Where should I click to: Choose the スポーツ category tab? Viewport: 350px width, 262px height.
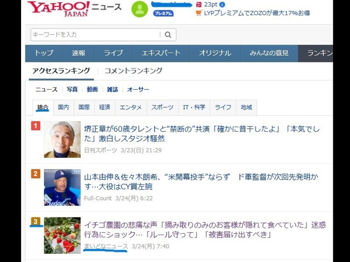point(162,107)
